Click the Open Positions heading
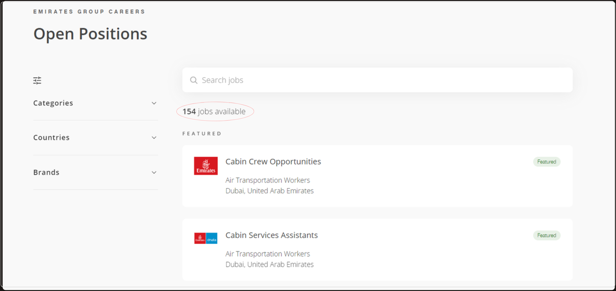This screenshot has width=616, height=291. pyautogui.click(x=90, y=34)
